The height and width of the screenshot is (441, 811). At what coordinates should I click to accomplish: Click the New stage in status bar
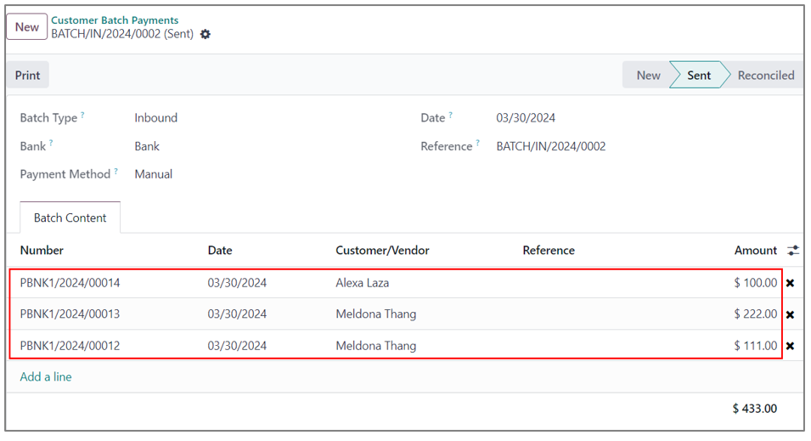648,75
